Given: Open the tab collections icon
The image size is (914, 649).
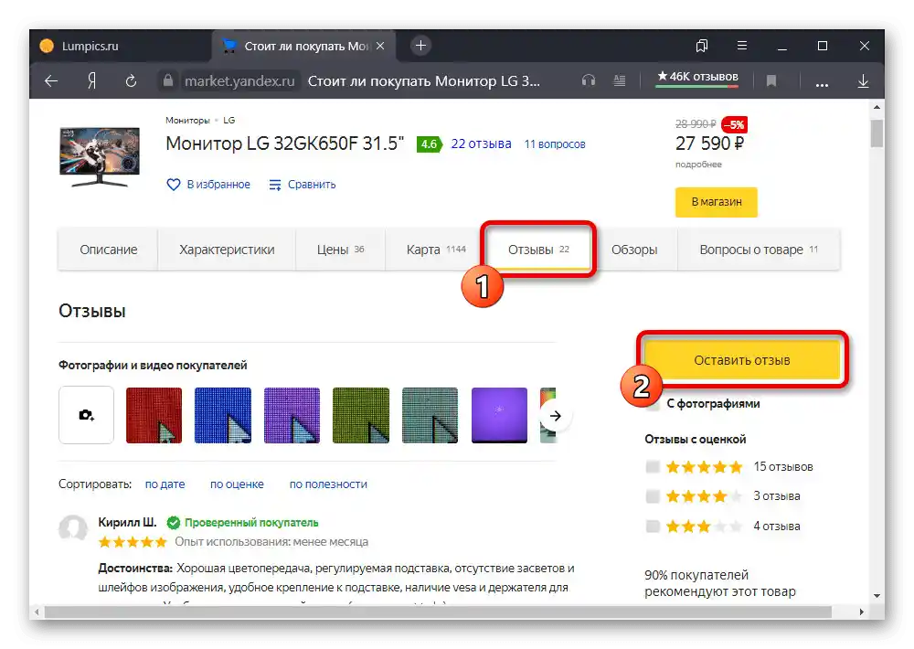Looking at the screenshot, I should click(702, 46).
